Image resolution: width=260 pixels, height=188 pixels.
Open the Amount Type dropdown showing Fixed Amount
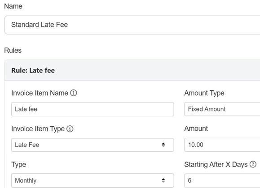pyautogui.click(x=222, y=109)
